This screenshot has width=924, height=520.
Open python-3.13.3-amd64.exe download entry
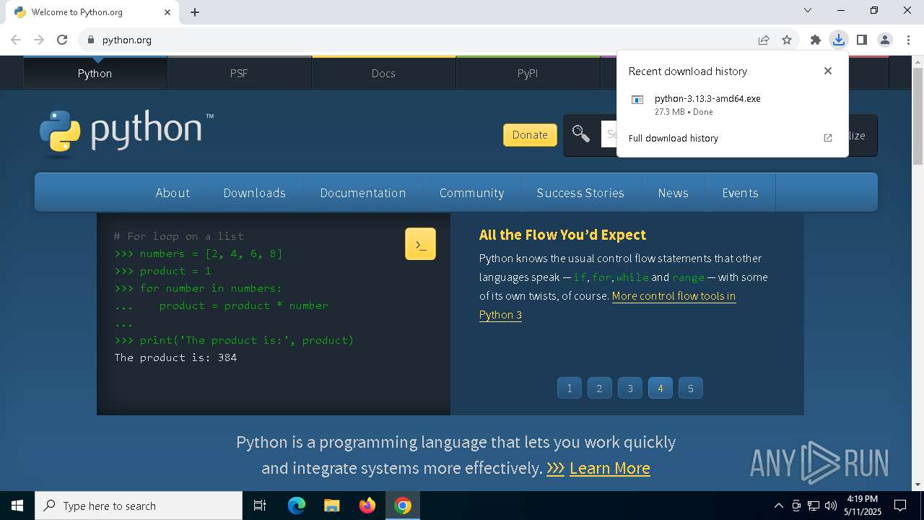[x=732, y=105]
